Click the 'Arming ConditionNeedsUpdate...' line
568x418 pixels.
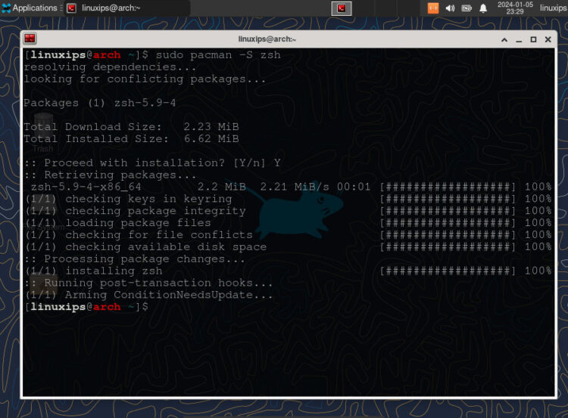[x=148, y=295]
